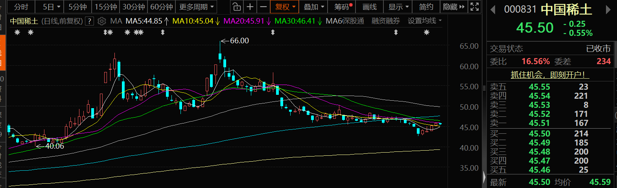This screenshot has width=617, height=188.
Task: Click the question mark help icon
Action: (x=90, y=21)
